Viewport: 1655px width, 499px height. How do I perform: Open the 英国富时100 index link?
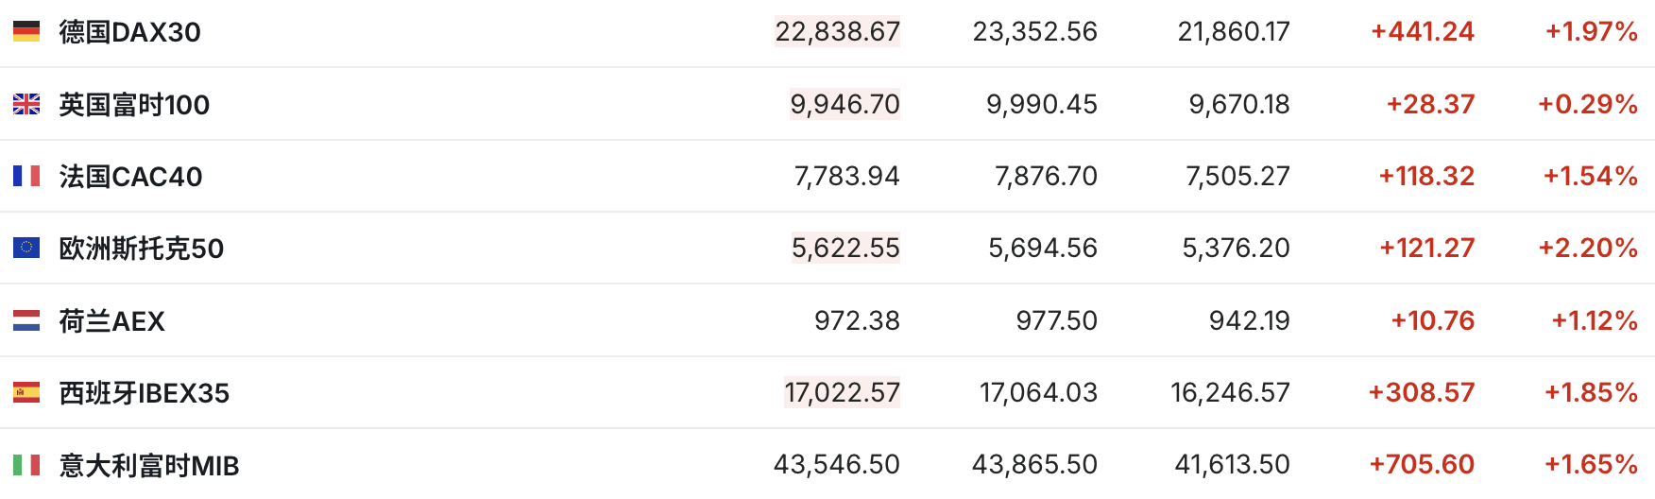click(x=134, y=104)
